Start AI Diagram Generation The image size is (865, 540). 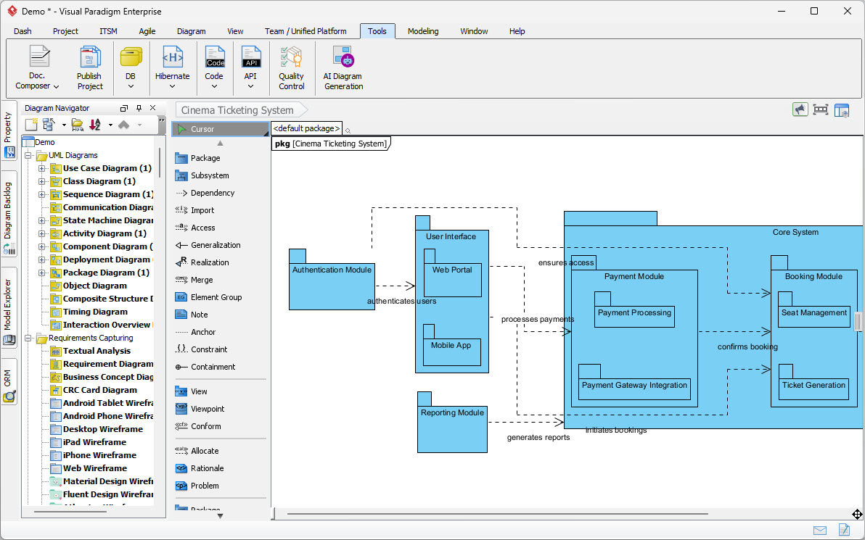coord(343,68)
